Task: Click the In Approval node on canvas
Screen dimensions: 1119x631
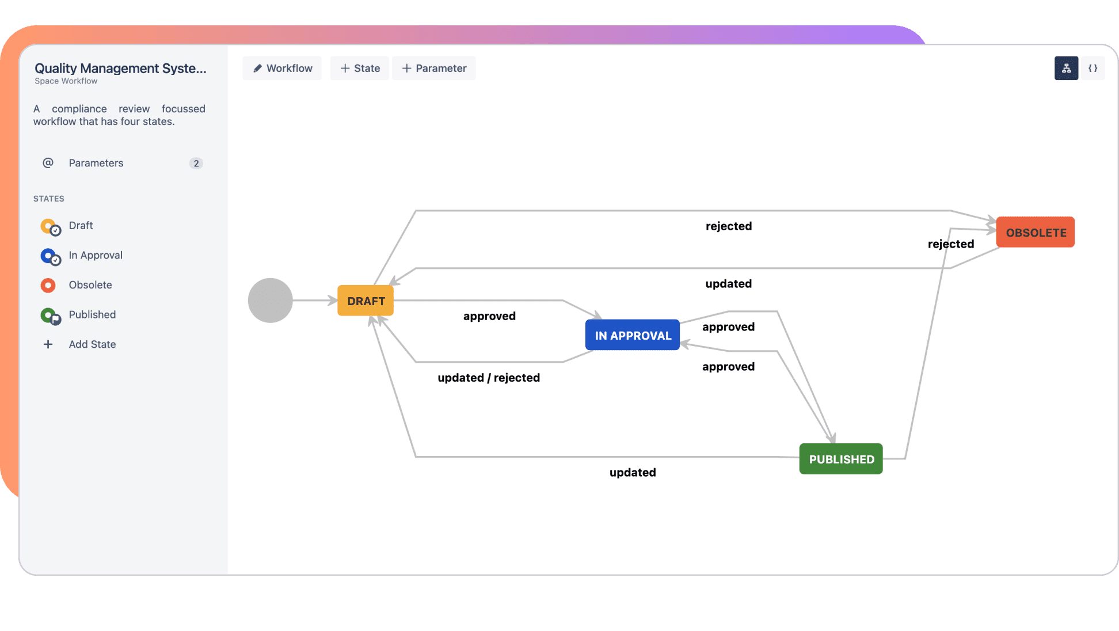Action: click(x=633, y=334)
